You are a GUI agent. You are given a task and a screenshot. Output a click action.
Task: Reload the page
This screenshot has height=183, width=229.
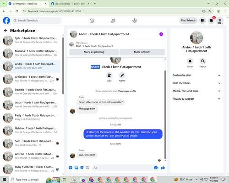coord(17,11)
